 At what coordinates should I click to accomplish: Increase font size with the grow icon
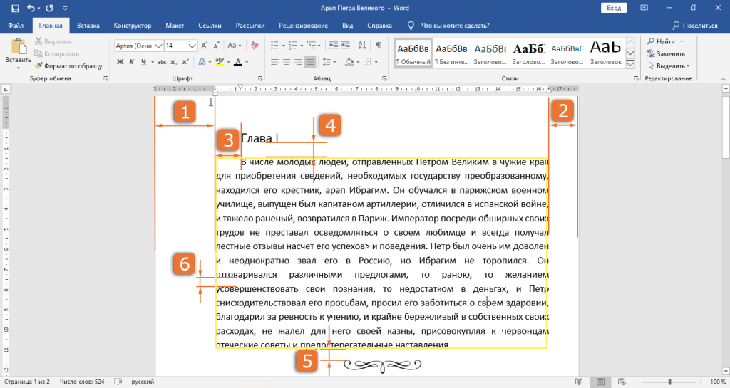point(205,46)
